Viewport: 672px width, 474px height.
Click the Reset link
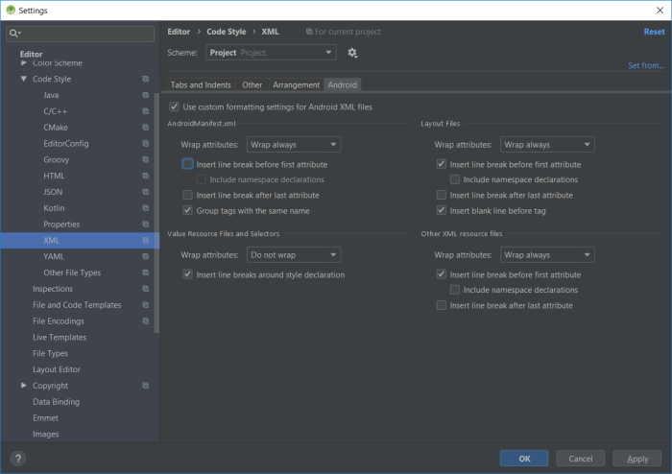tap(654, 32)
